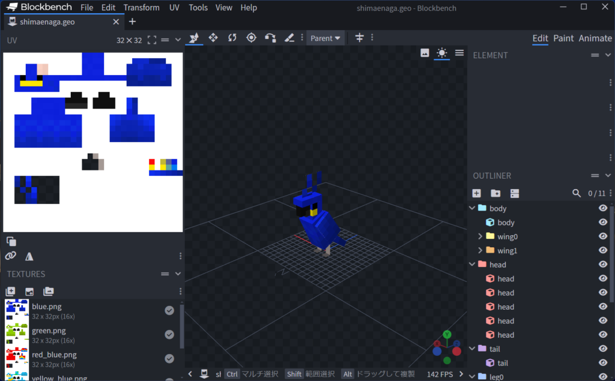
Task: Select the green.png texture thumbnail
Action: click(17, 335)
